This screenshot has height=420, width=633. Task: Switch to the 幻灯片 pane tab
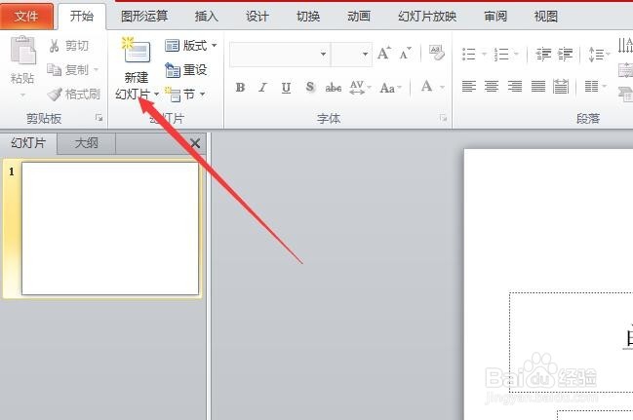[x=28, y=143]
